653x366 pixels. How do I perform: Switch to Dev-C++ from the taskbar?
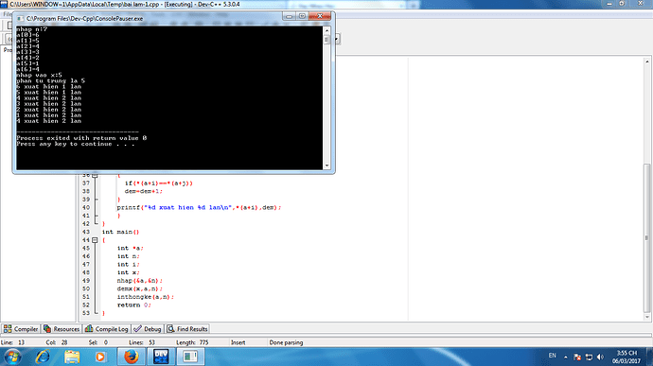tap(161, 357)
